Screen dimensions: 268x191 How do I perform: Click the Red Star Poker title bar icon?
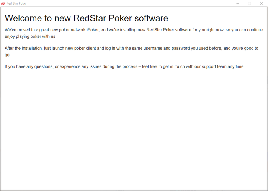(x=3, y=3)
